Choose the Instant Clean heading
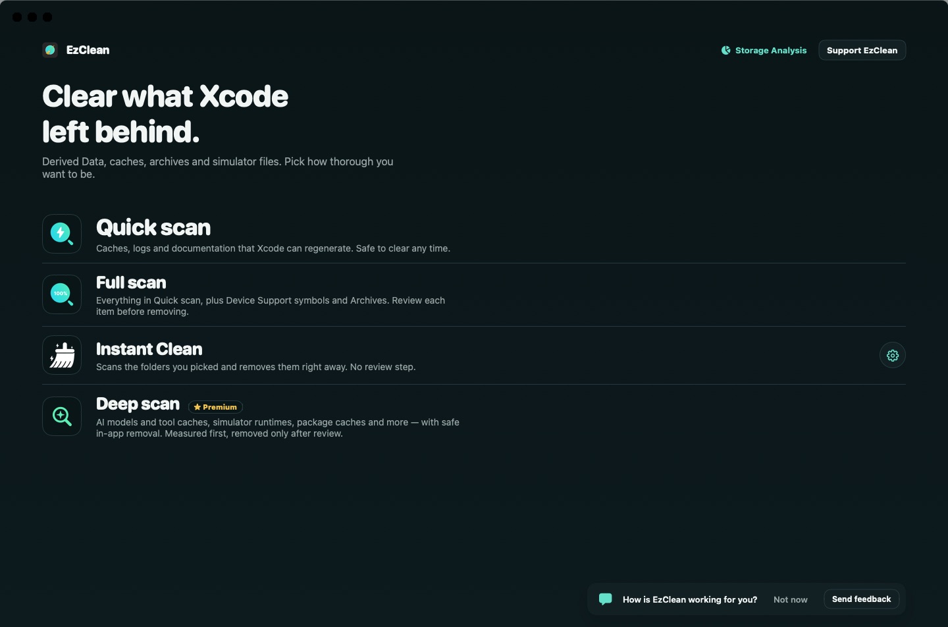Screen dimensions: 948x627 coord(149,349)
